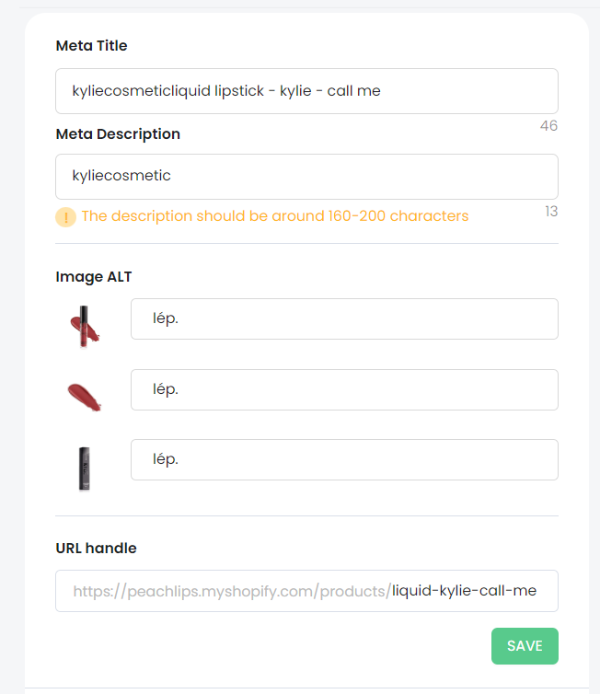600x694 pixels.
Task: Click the URL handle section heading
Action: (96, 548)
